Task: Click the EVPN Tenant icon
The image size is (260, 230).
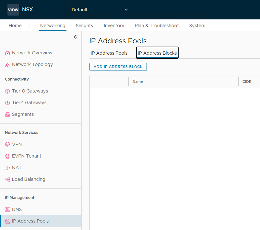Action: click(7, 156)
